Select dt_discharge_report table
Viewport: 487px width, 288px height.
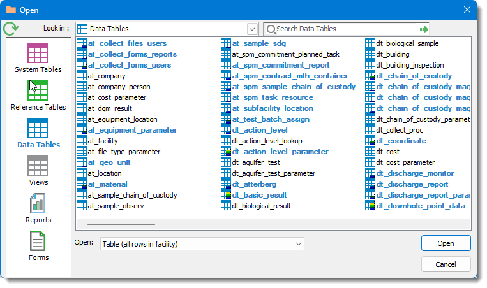(412, 184)
